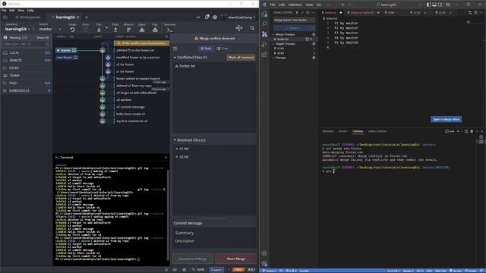The height and width of the screenshot is (273, 486).
Task: Toggle VS Code primary sidebar layout icon
Action: pyautogui.click(x=428, y=5)
